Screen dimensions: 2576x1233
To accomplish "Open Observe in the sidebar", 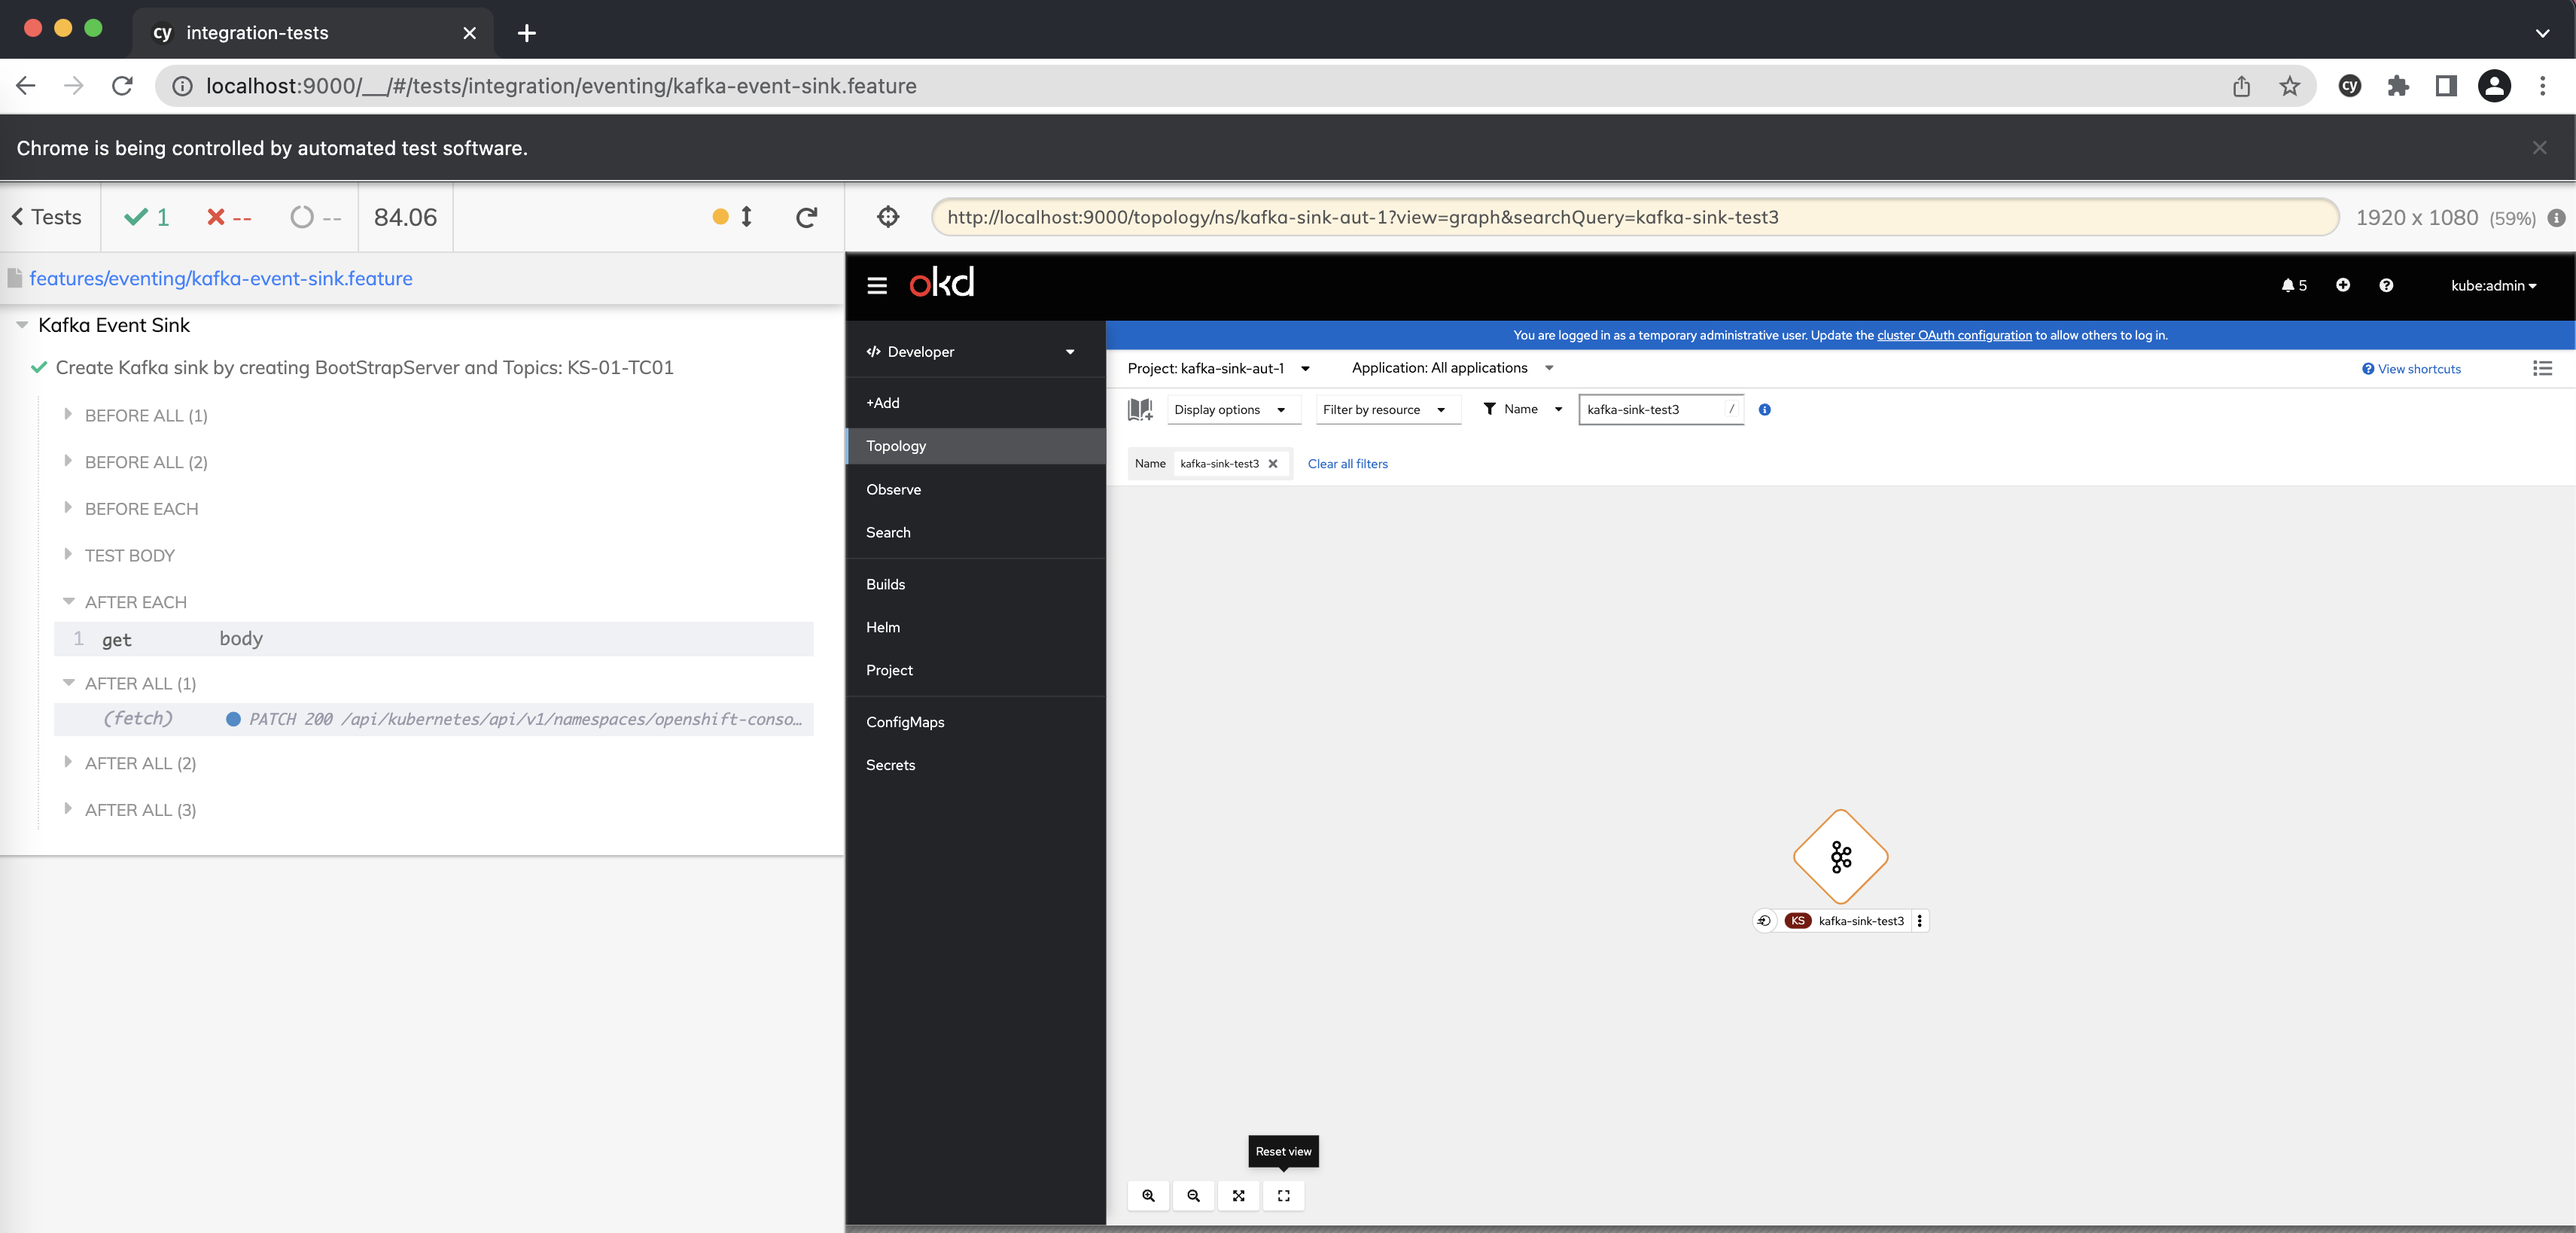I will pyautogui.click(x=893, y=489).
